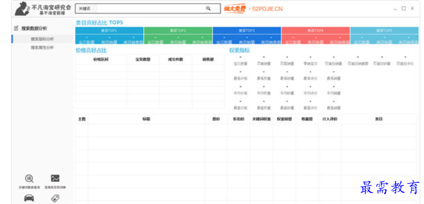Sort by the 折扣价 column header
The image size is (424, 204).
[x=239, y=119]
